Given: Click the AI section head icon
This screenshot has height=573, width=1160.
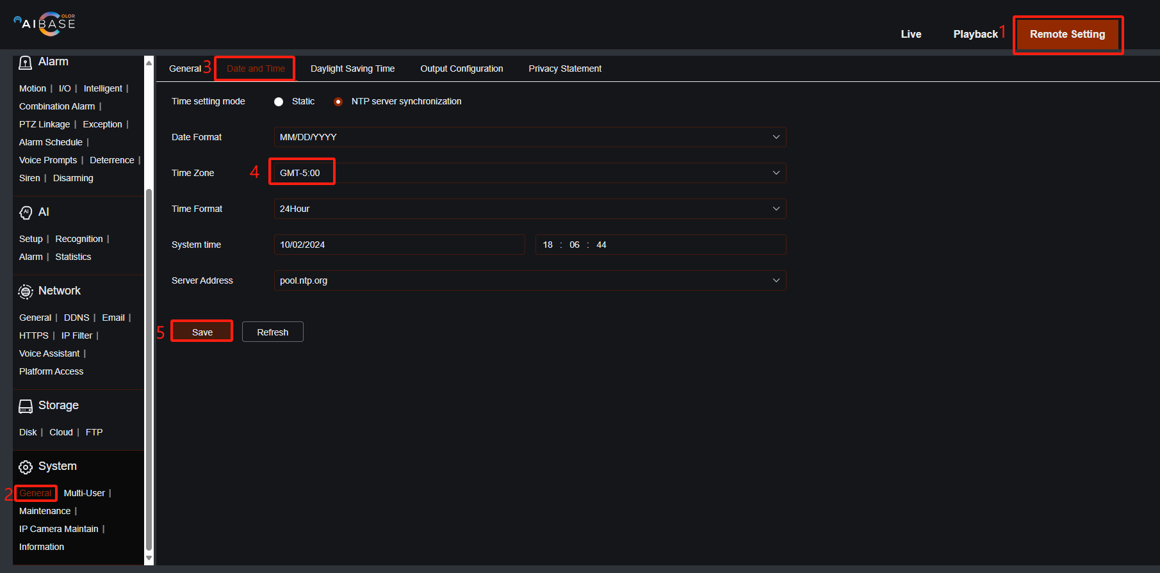Looking at the screenshot, I should tap(26, 213).
